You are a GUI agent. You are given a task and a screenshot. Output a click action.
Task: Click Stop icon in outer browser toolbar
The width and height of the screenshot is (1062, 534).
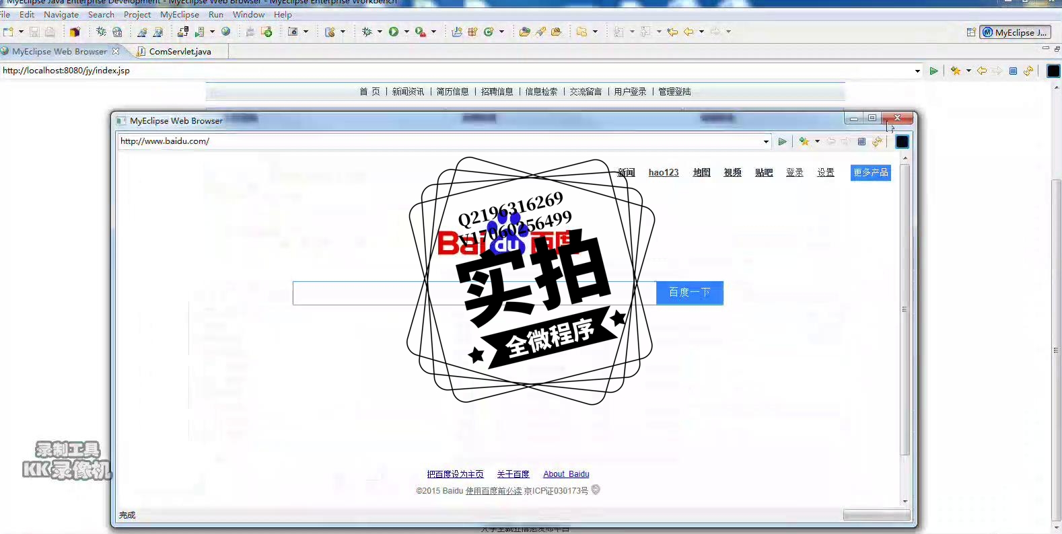tap(1013, 71)
